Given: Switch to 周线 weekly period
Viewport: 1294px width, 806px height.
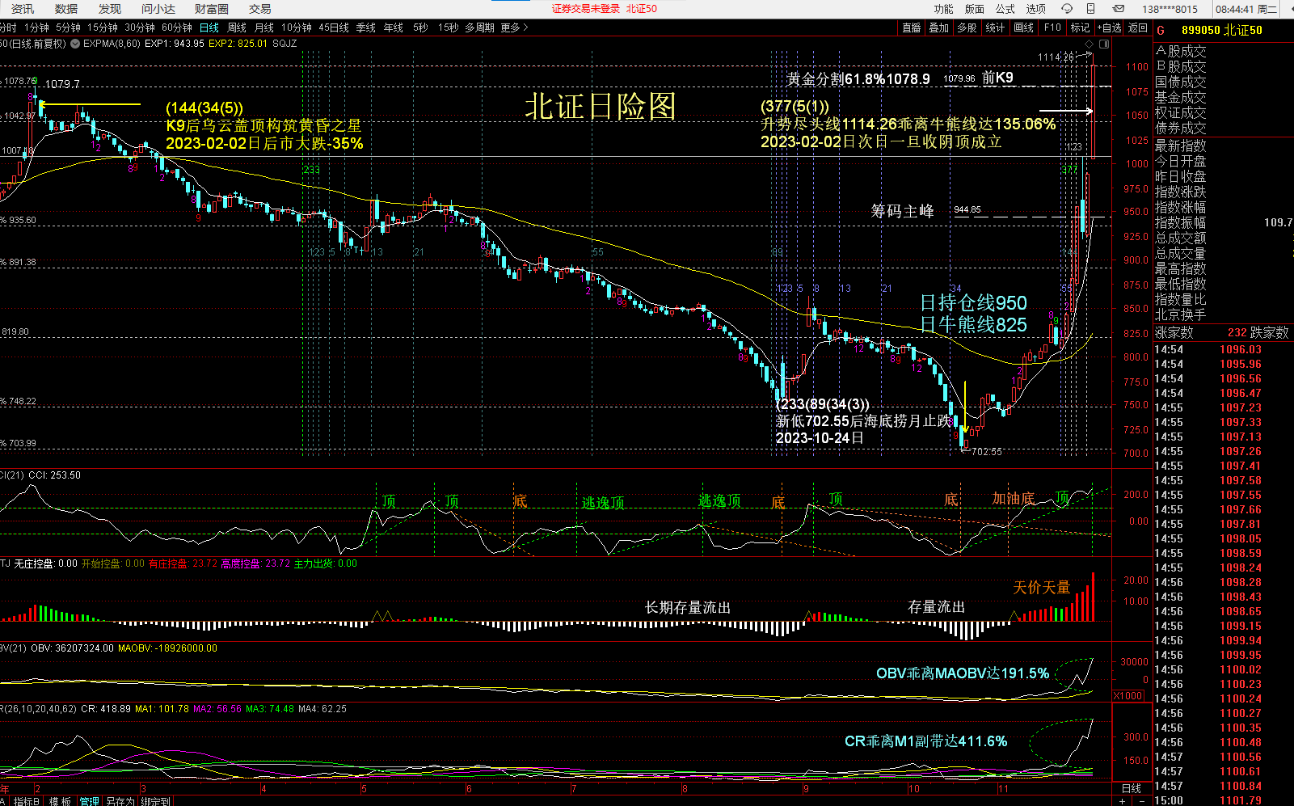Looking at the screenshot, I should [237, 27].
